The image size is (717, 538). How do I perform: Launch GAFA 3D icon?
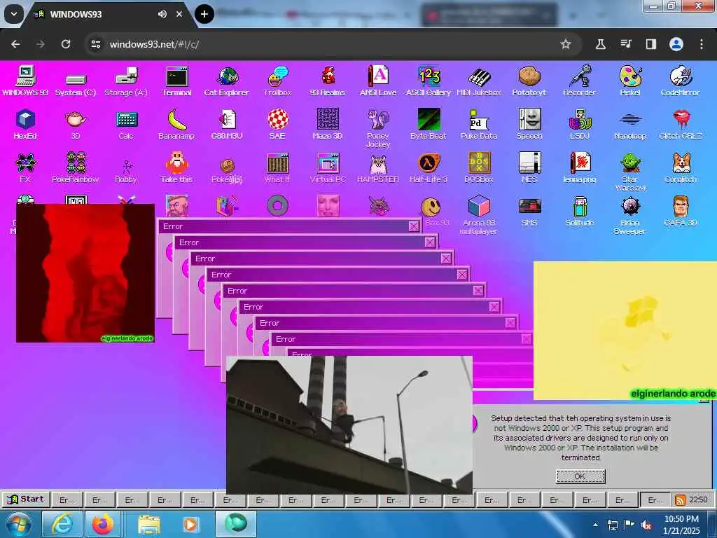pyautogui.click(x=681, y=211)
